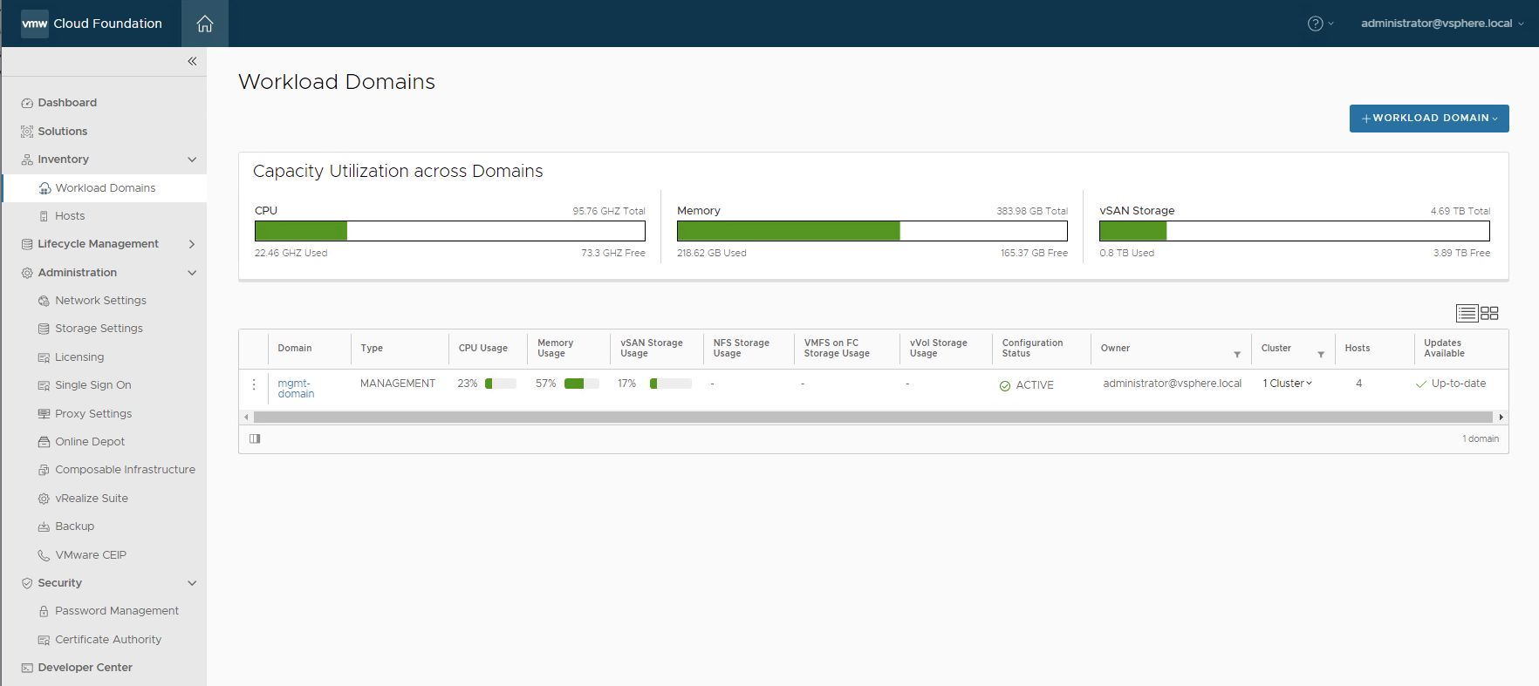Toggle column visibility picker below table
This screenshot has height=686, width=1539.
(255, 438)
